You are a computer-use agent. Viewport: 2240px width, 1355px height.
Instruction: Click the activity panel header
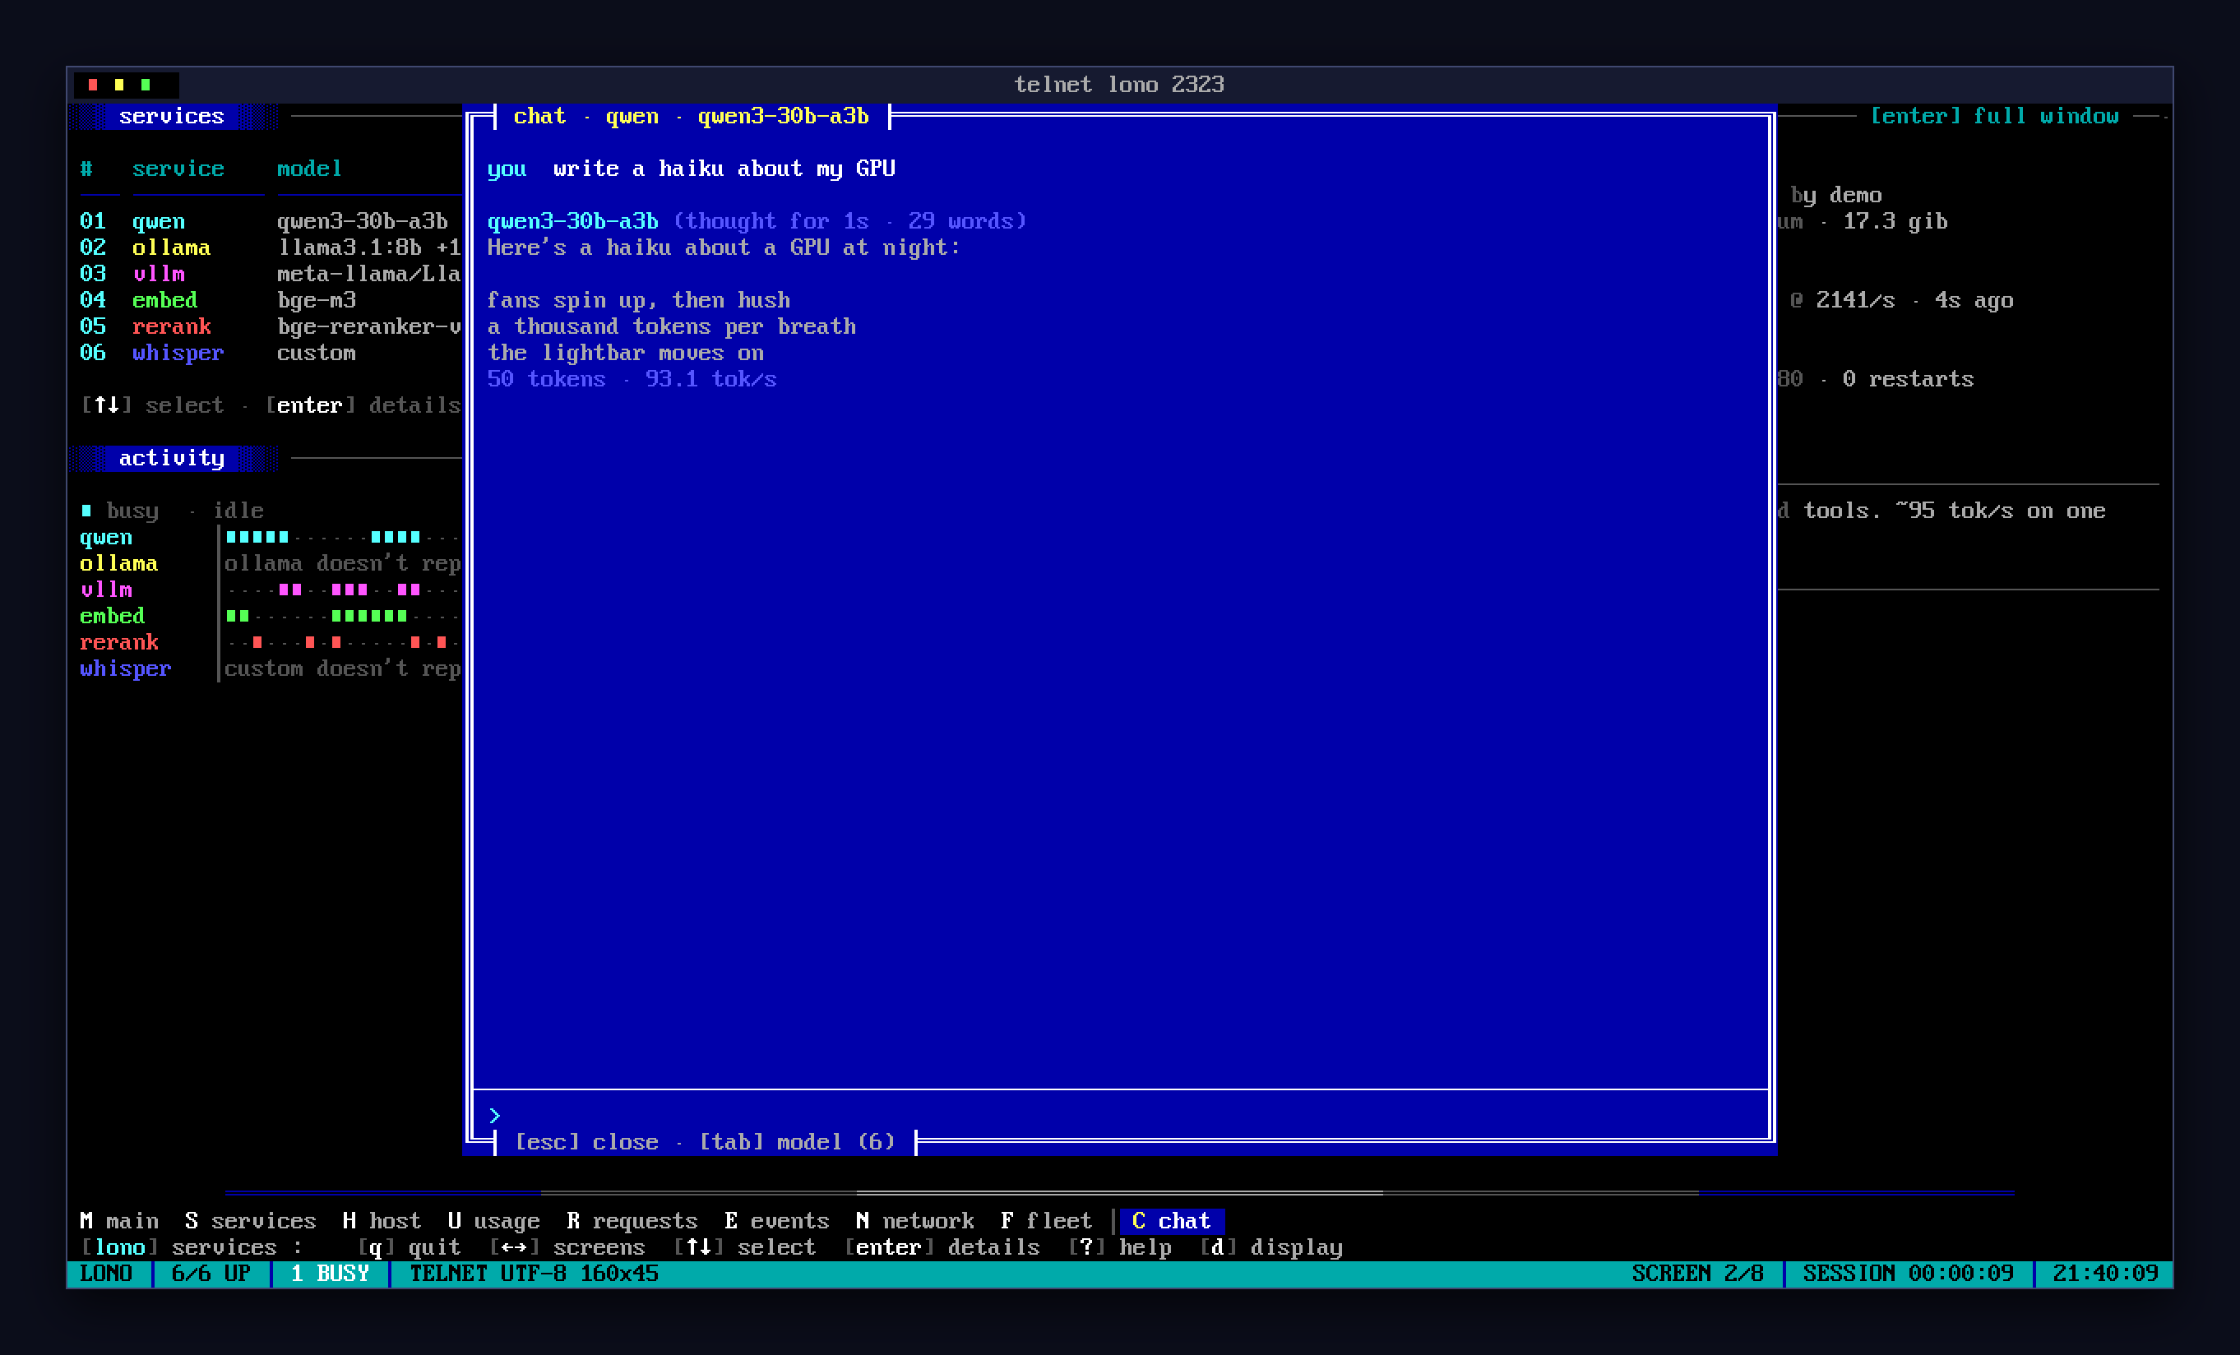[x=172, y=458]
